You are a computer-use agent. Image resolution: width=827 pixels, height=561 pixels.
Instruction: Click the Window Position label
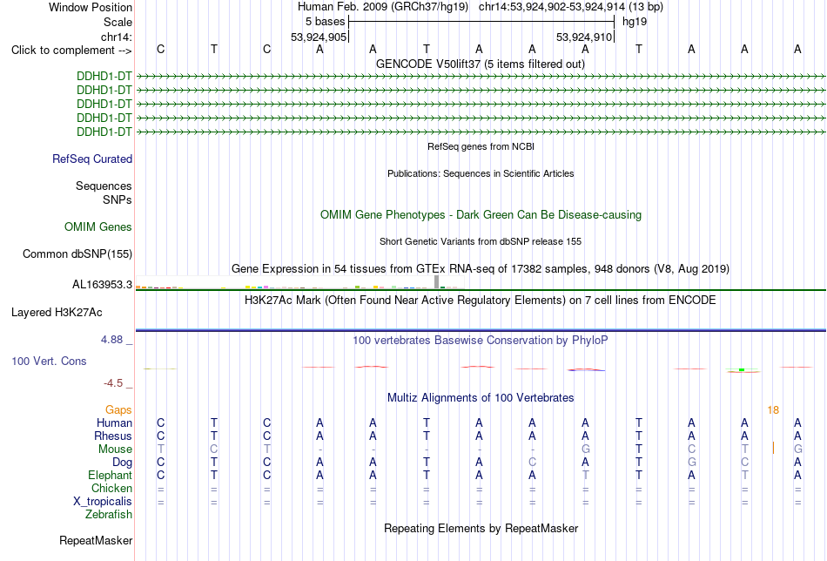[x=91, y=7]
